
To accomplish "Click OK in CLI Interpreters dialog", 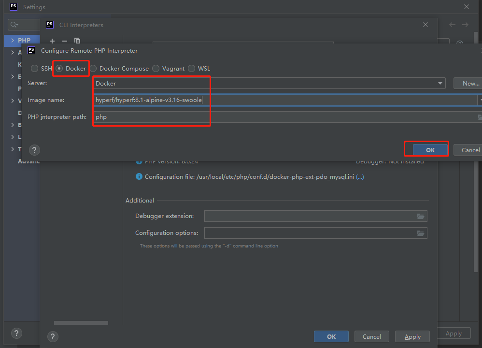I will [331, 336].
